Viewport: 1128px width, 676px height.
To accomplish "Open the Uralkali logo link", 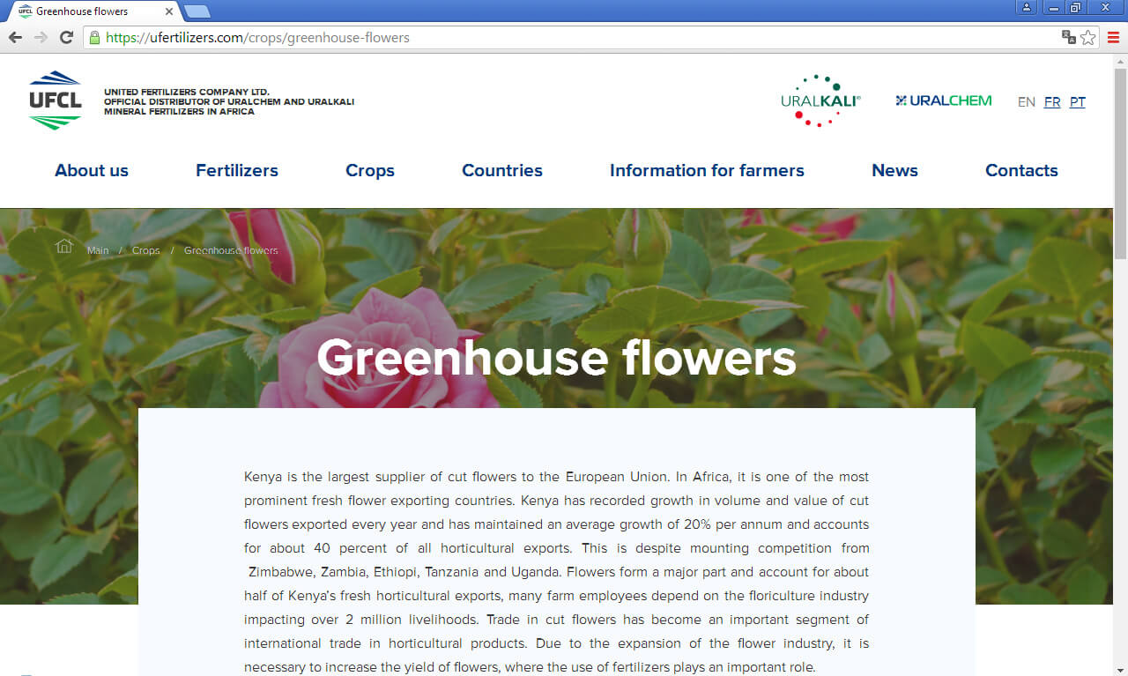I will [x=820, y=100].
